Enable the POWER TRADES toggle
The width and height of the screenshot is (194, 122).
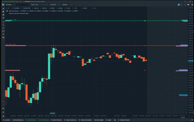(124, 120)
